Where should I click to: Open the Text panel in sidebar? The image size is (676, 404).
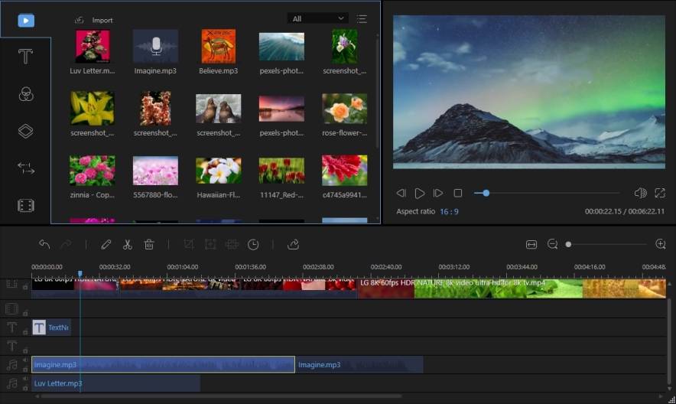pos(25,57)
